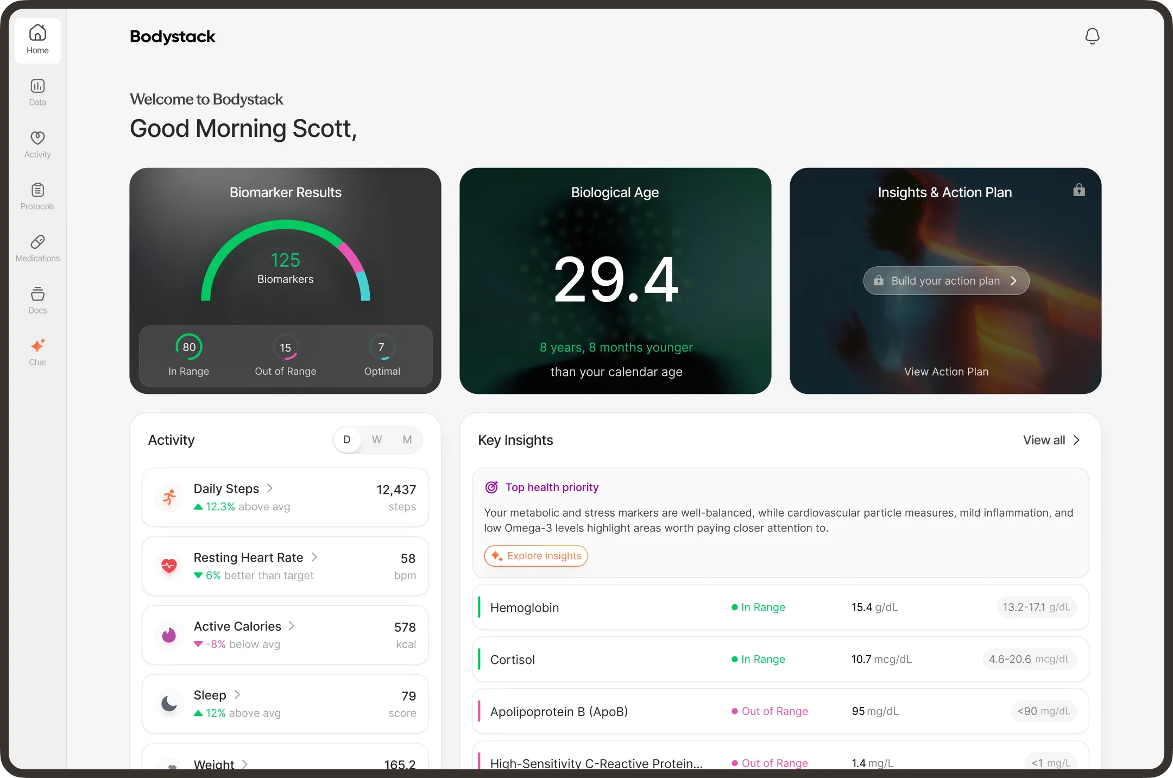The image size is (1173, 778).
Task: Open the notifications bell icon
Action: pos(1092,36)
